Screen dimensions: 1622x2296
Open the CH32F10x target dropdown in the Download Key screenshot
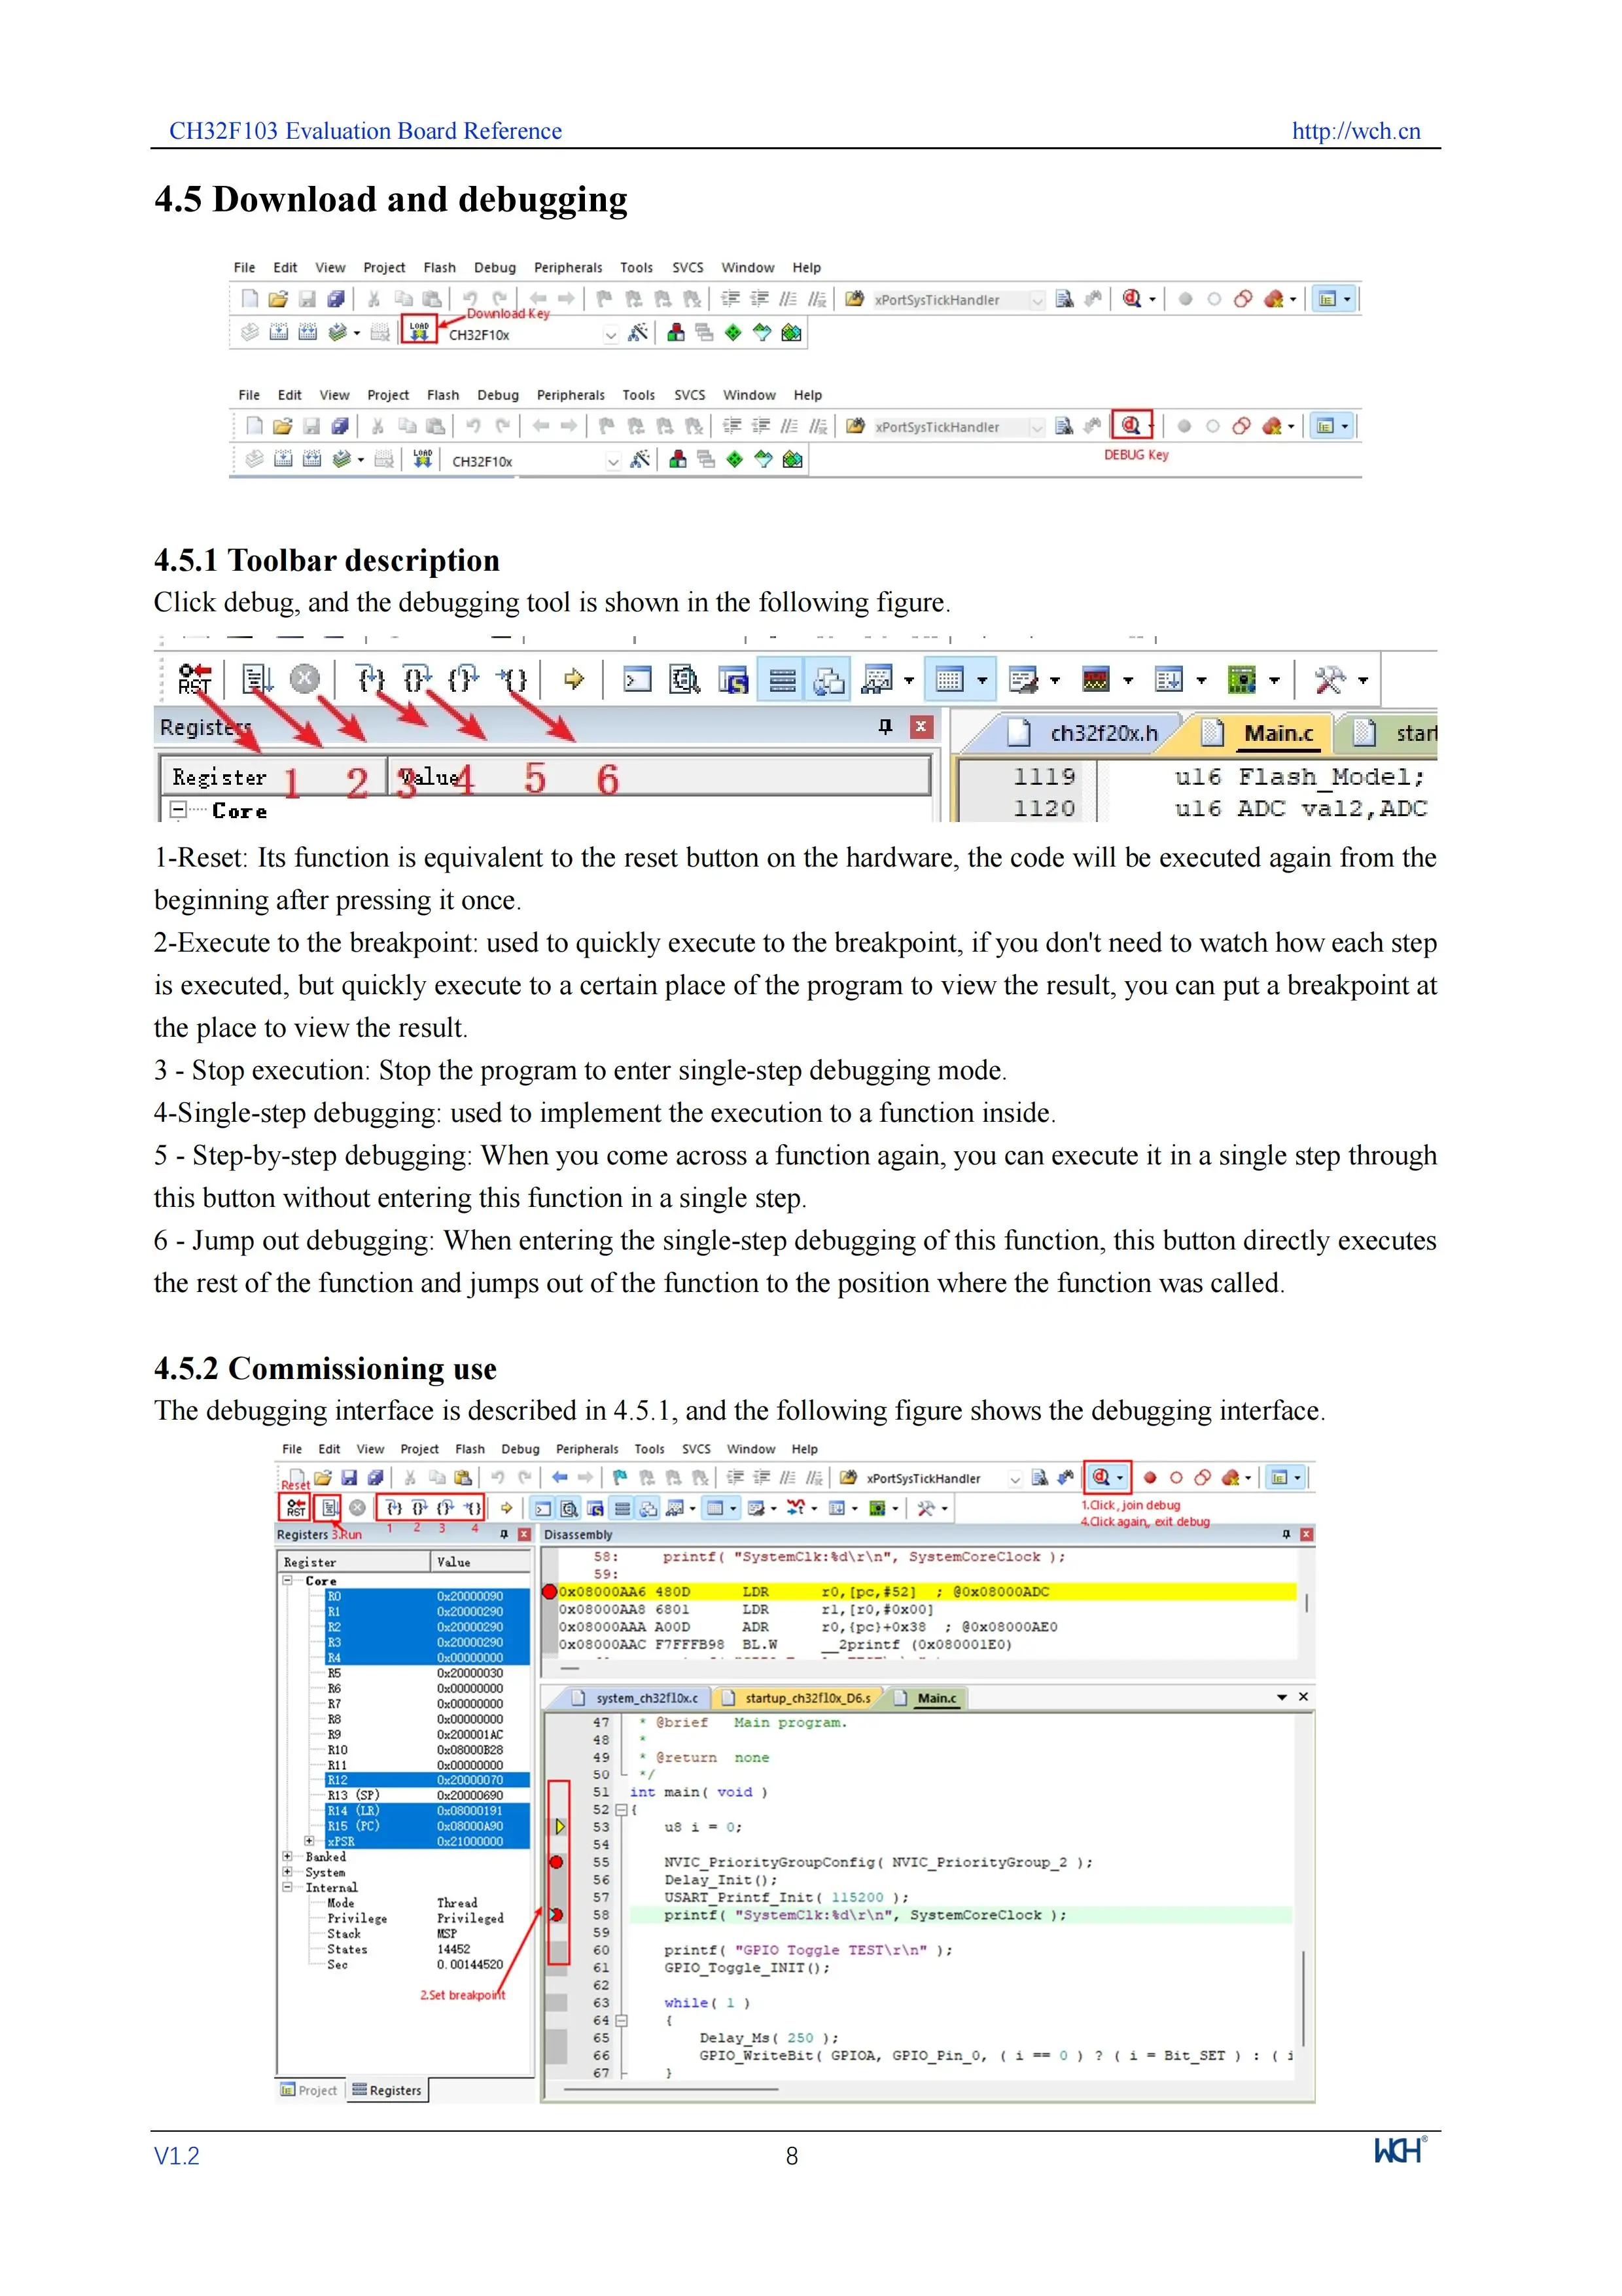[610, 335]
